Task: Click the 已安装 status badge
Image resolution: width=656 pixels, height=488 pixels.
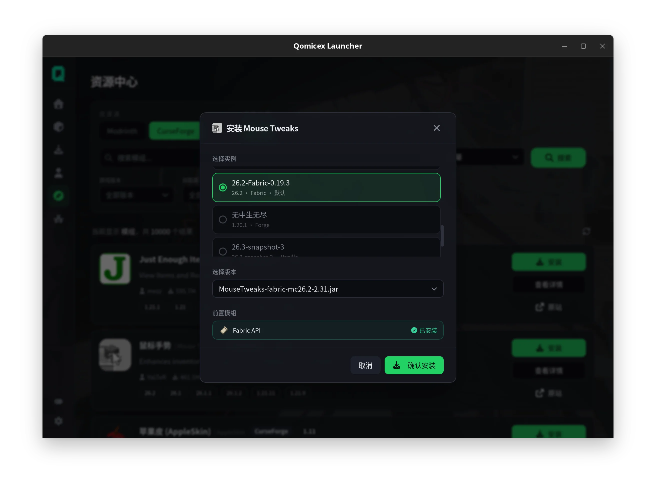Action: [x=424, y=330]
